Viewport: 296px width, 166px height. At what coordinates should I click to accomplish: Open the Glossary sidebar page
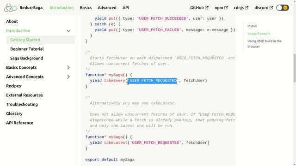[14, 113]
